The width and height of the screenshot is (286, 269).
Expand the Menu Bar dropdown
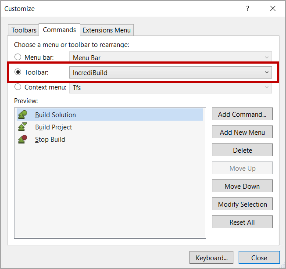[170, 57]
